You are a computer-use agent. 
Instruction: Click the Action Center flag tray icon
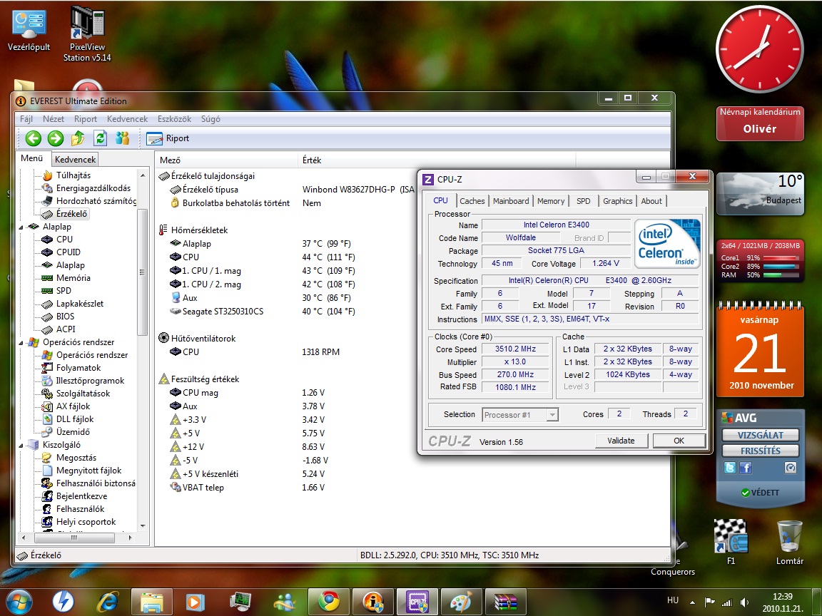tap(709, 602)
